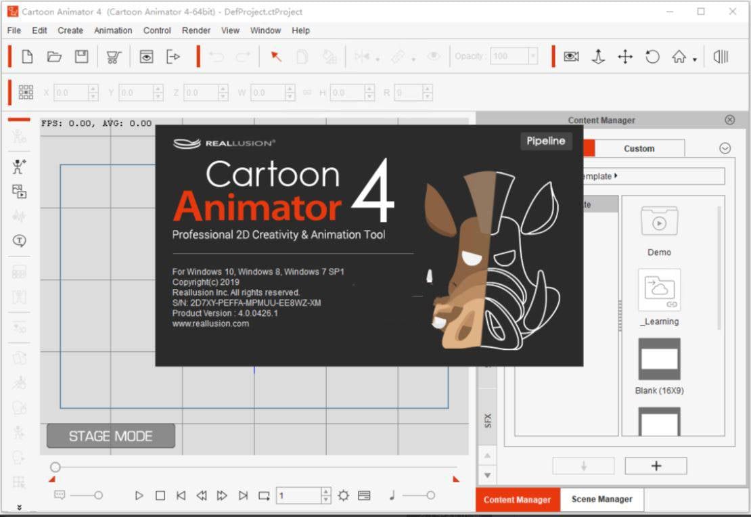Play the animation
The height and width of the screenshot is (517, 751).
[x=139, y=495]
